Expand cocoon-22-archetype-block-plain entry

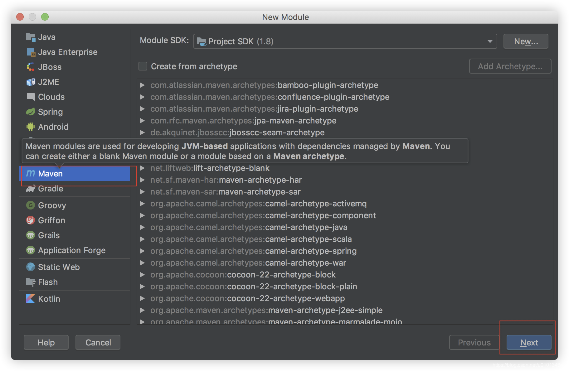pyautogui.click(x=142, y=287)
